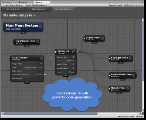Click SettingsScreen input connector arrow
Screen dimensions: 146x120
point(110,58)
